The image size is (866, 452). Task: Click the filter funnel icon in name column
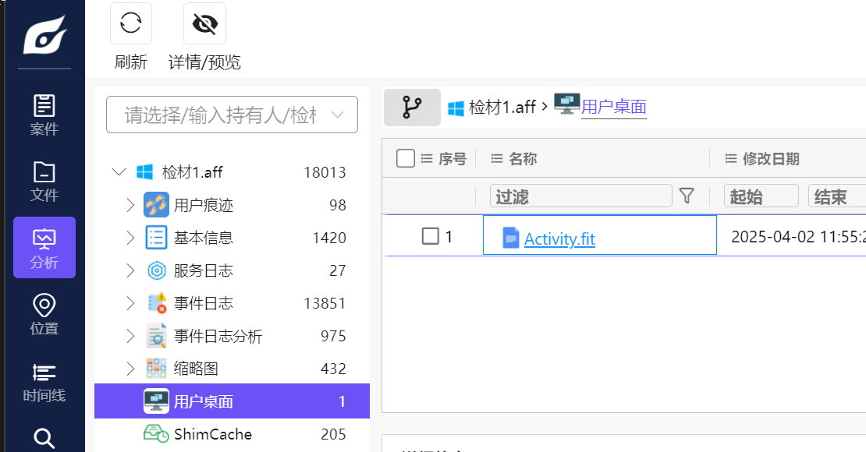pos(687,196)
